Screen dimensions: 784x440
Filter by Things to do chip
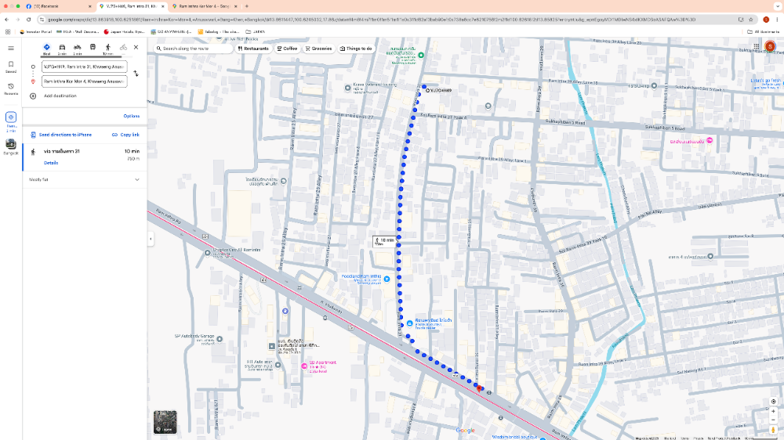(x=356, y=49)
